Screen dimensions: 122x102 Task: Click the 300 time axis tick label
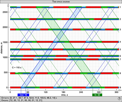point(99,92)
